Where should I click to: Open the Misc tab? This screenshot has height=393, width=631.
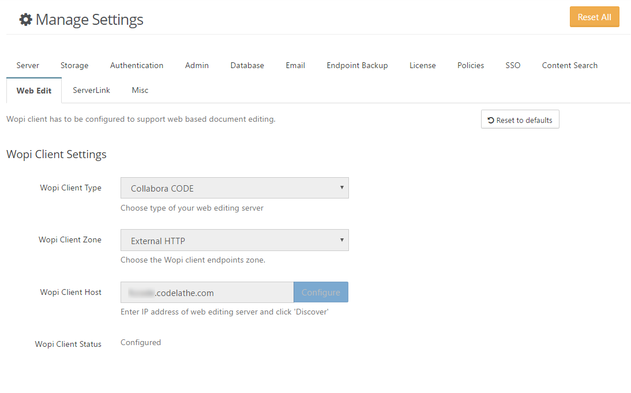[140, 90]
